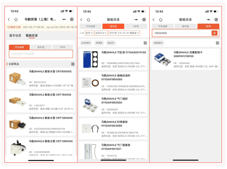Tap crankshaft rear oil seal thumbnail
The width and height of the screenshot is (227, 169).
(90, 83)
